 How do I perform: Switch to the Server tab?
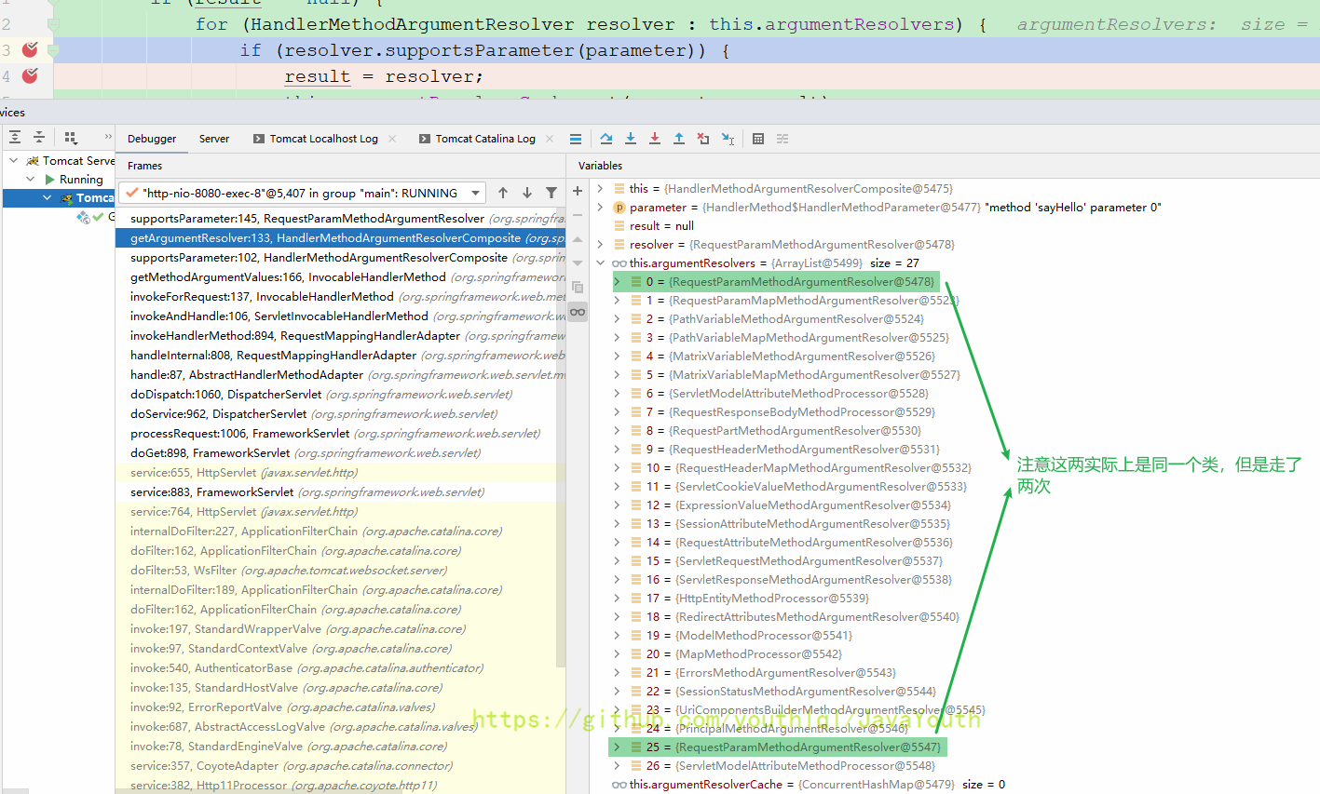213,139
